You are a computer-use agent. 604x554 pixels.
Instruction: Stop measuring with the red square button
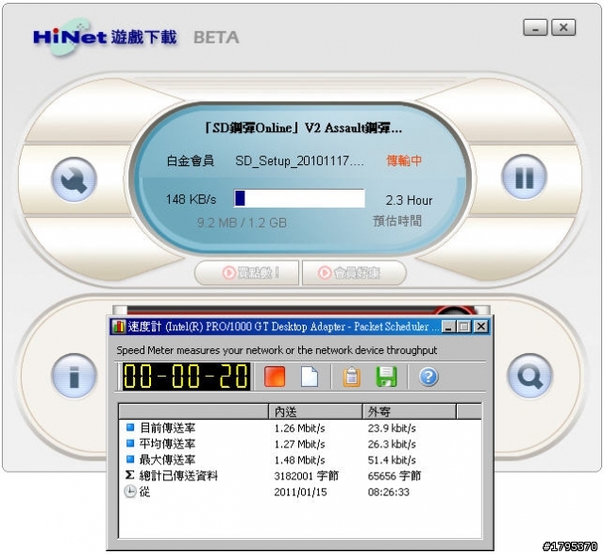click(275, 377)
